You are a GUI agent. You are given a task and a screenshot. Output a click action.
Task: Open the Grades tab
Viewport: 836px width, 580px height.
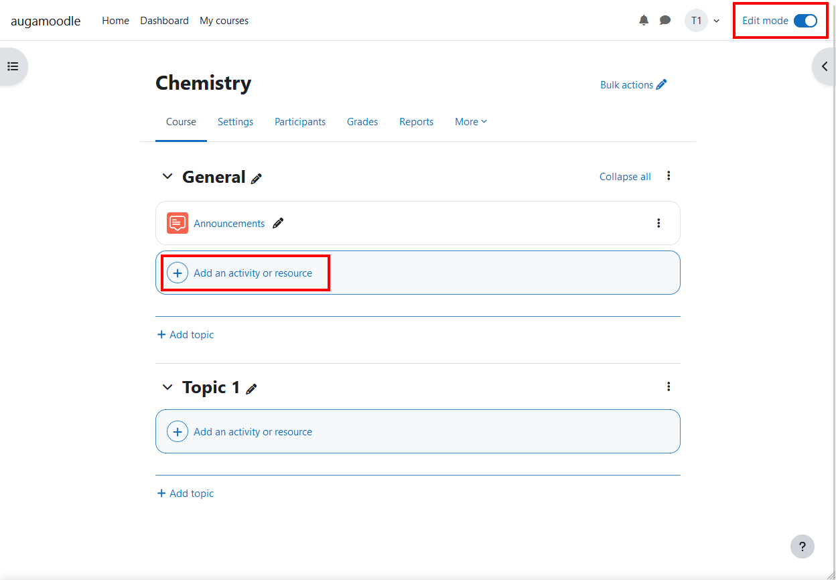point(362,121)
